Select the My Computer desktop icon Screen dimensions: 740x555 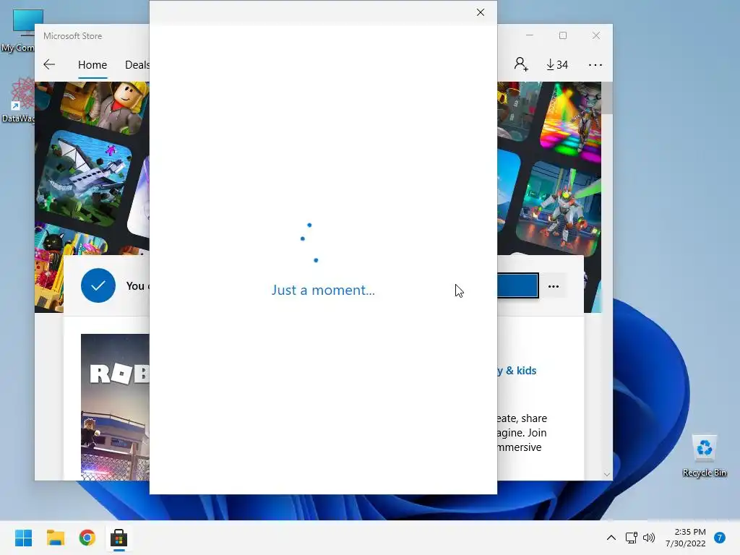(19, 30)
